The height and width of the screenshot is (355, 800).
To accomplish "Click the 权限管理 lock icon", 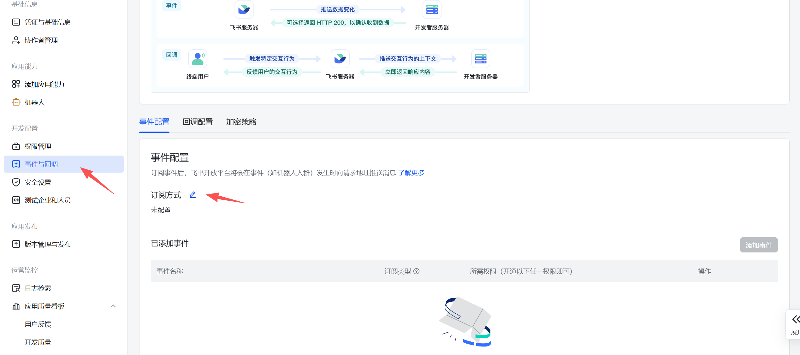I will click(16, 146).
